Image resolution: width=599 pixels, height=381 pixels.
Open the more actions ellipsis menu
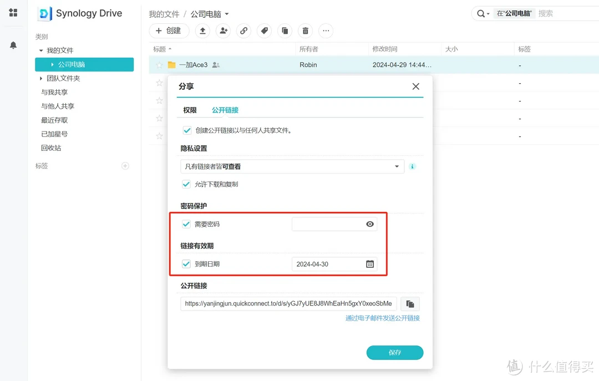coord(326,31)
